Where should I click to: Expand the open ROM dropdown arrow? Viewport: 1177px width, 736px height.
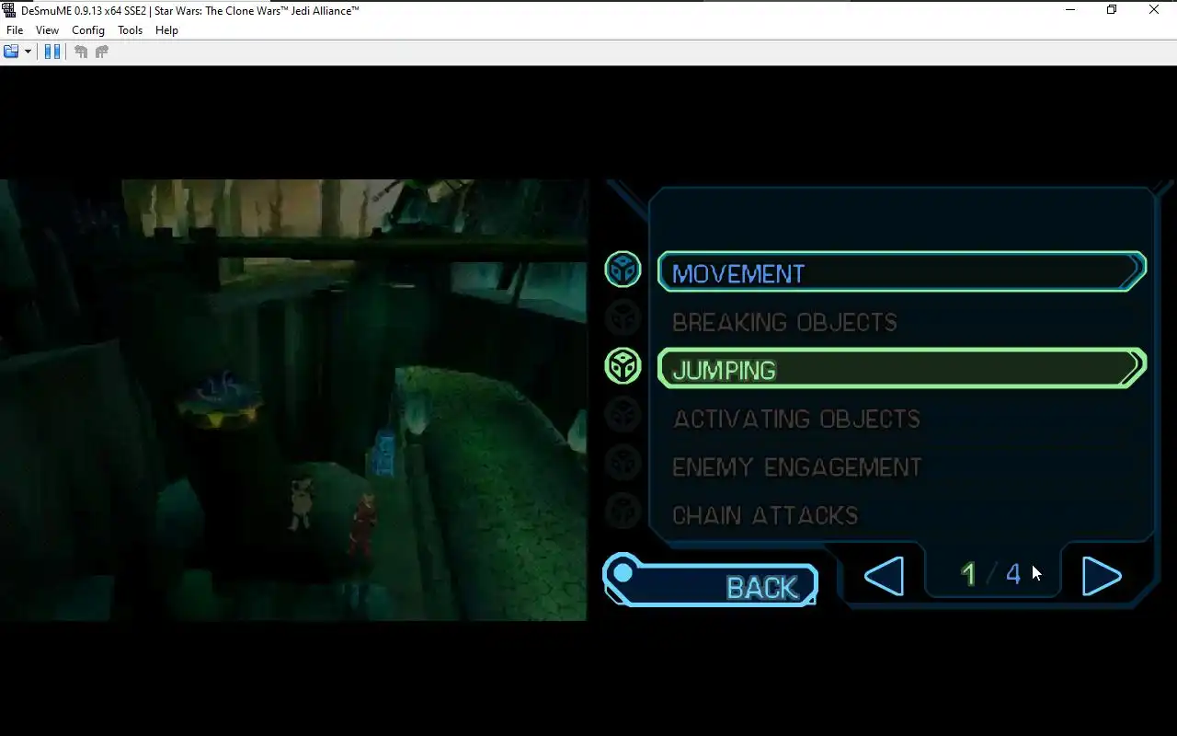28,52
